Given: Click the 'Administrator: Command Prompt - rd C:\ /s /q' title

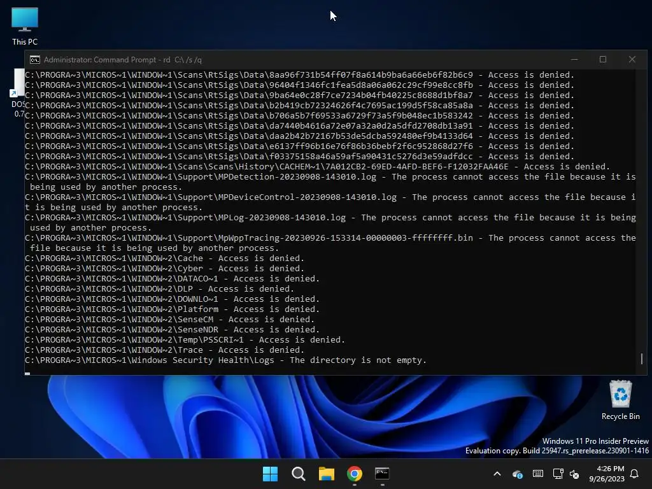Looking at the screenshot, I should (x=123, y=60).
